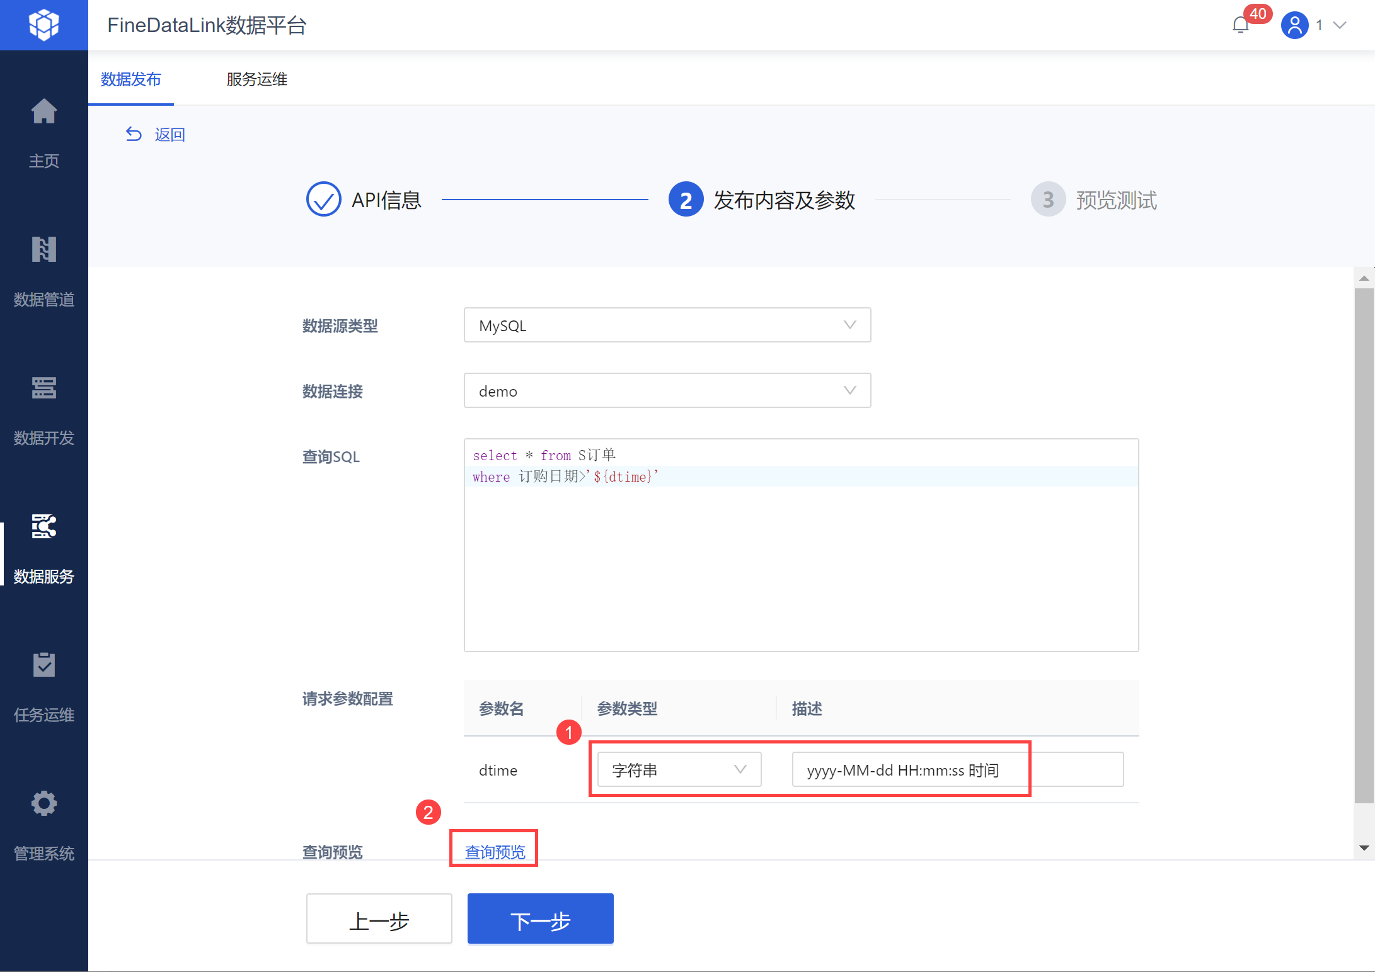Open the 管理系统 gear icon

(x=43, y=804)
